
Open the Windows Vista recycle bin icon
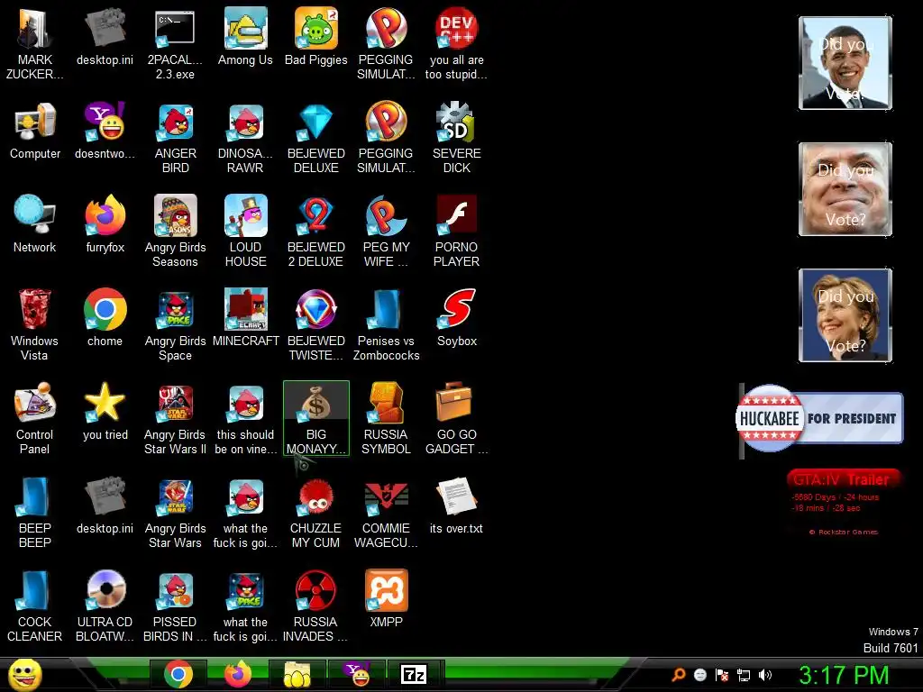point(35,324)
